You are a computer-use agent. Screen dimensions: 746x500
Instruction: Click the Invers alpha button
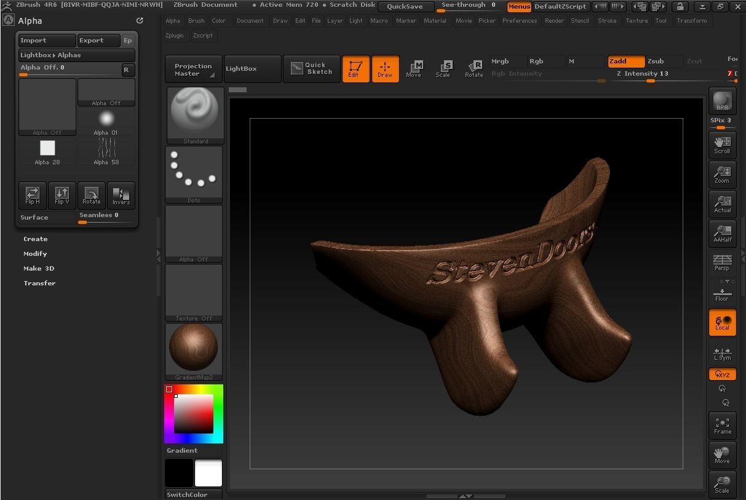click(121, 195)
